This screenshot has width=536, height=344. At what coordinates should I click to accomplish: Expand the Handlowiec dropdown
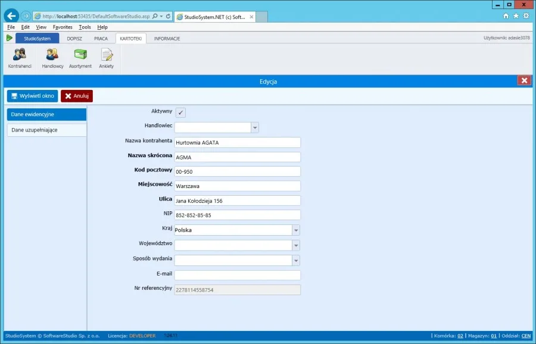[x=255, y=127]
